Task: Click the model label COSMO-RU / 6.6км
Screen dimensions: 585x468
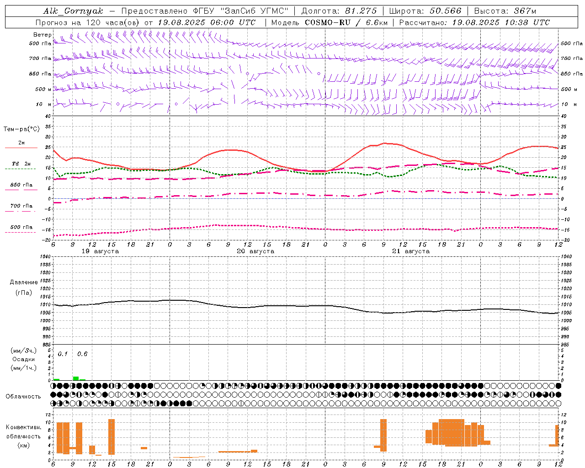Action: [346, 22]
